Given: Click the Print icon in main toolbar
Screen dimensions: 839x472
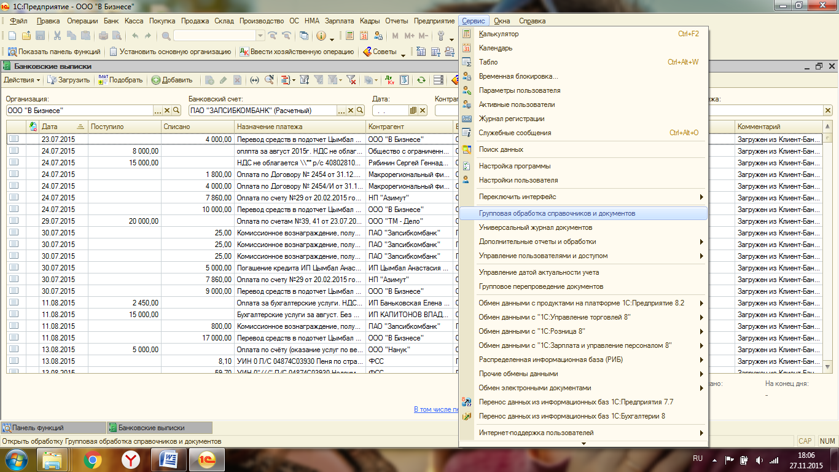Looking at the screenshot, I should pyautogui.click(x=104, y=36).
